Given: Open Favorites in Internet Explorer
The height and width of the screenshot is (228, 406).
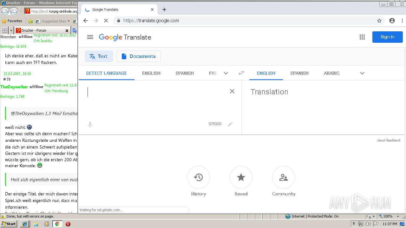Looking at the screenshot, I should pos(12,21).
